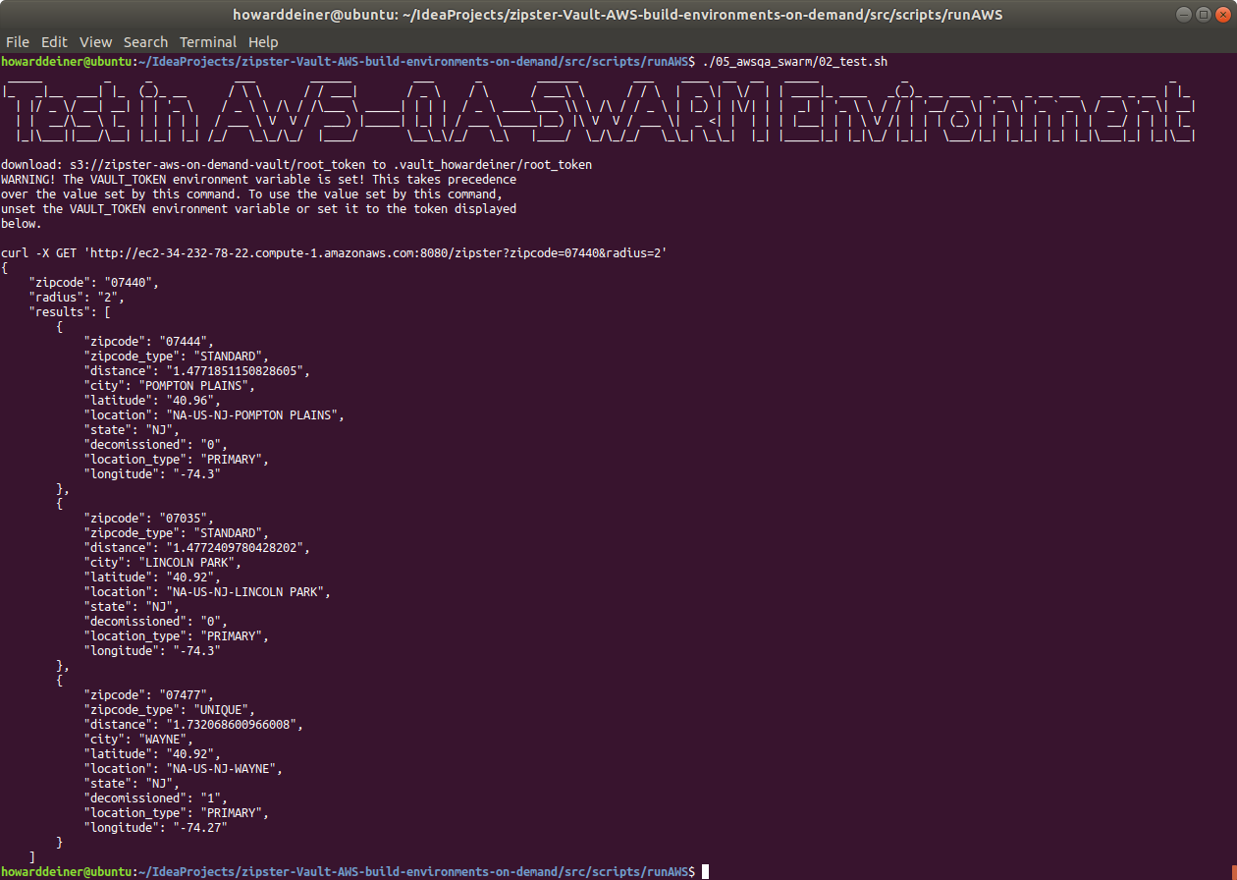Open the Help menu

coord(263,42)
